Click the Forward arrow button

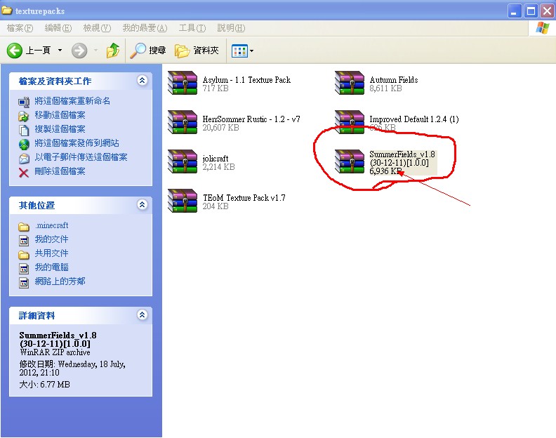(79, 51)
